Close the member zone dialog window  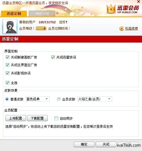tap(138, 2)
